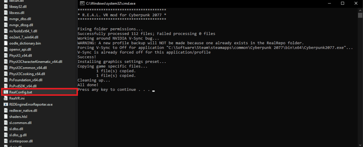Click the openvr_api.dll file icon
The image size is (363, 147).
point(6,49)
